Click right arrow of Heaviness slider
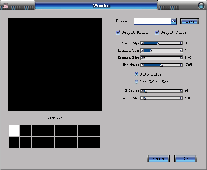 (181, 65)
